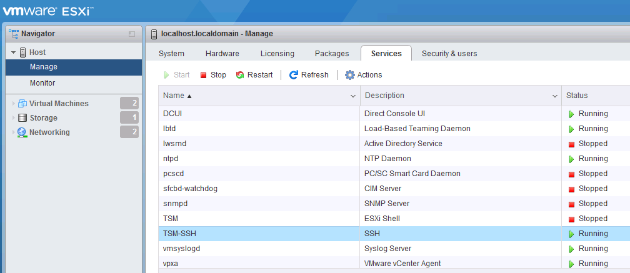630x273 pixels.
Task: Click the ESXi Shell description cell
Action: 461,219
